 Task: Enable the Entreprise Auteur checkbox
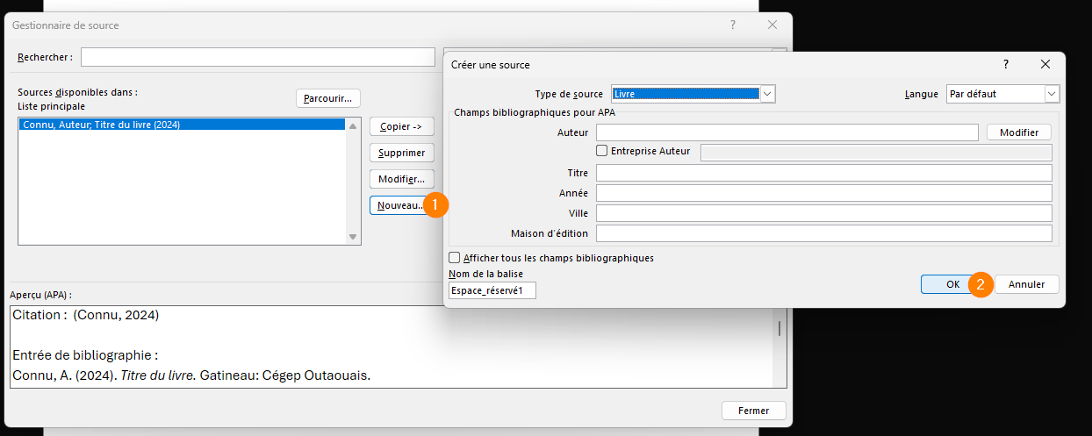(x=602, y=151)
